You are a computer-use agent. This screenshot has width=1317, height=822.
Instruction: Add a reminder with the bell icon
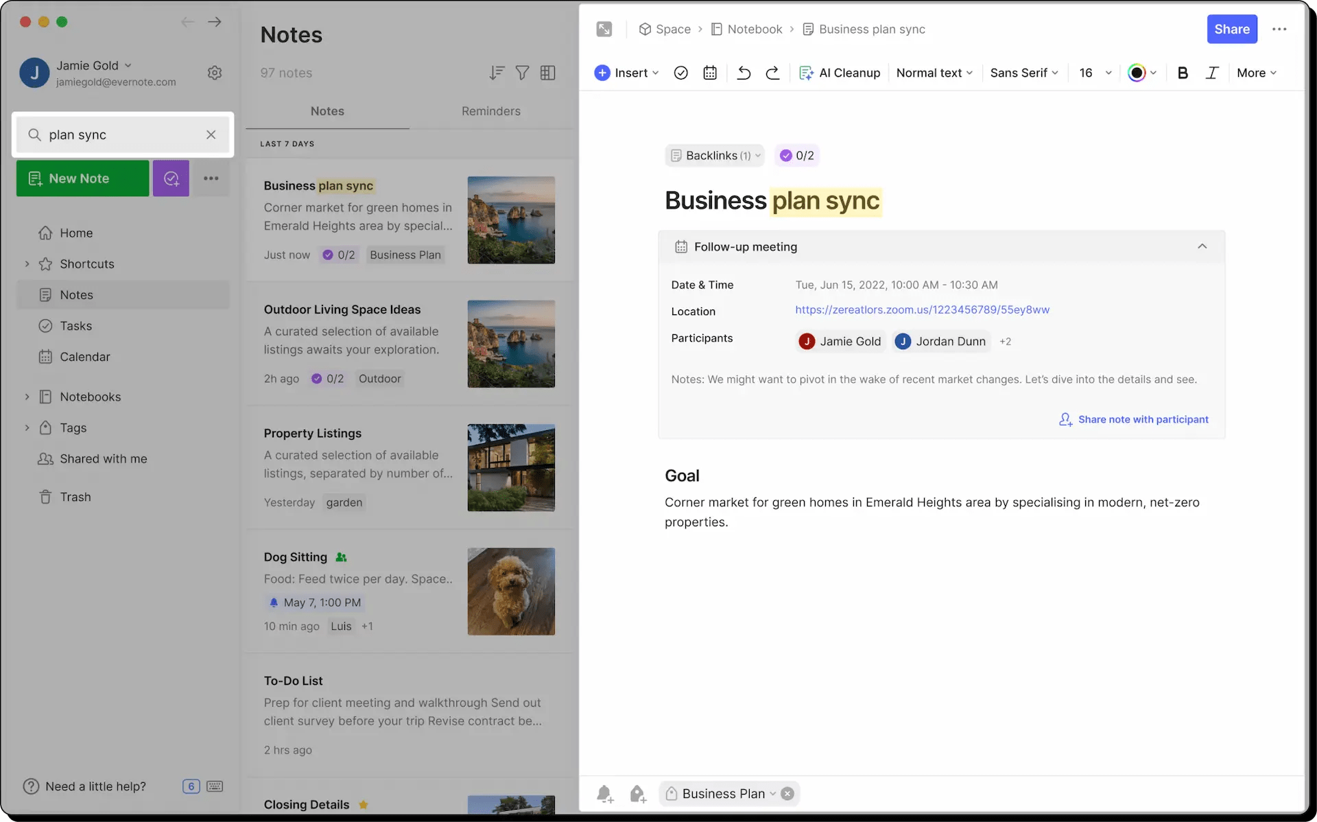tap(605, 793)
